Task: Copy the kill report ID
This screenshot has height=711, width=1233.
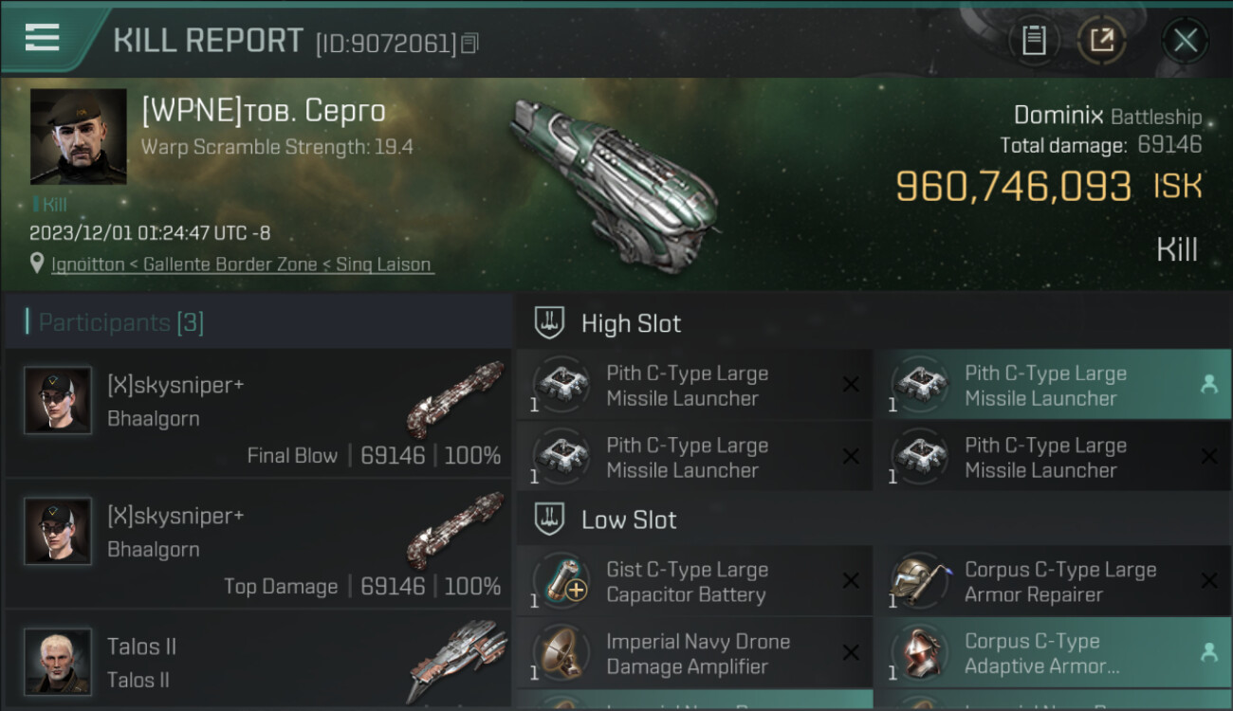Action: pyautogui.click(x=470, y=43)
